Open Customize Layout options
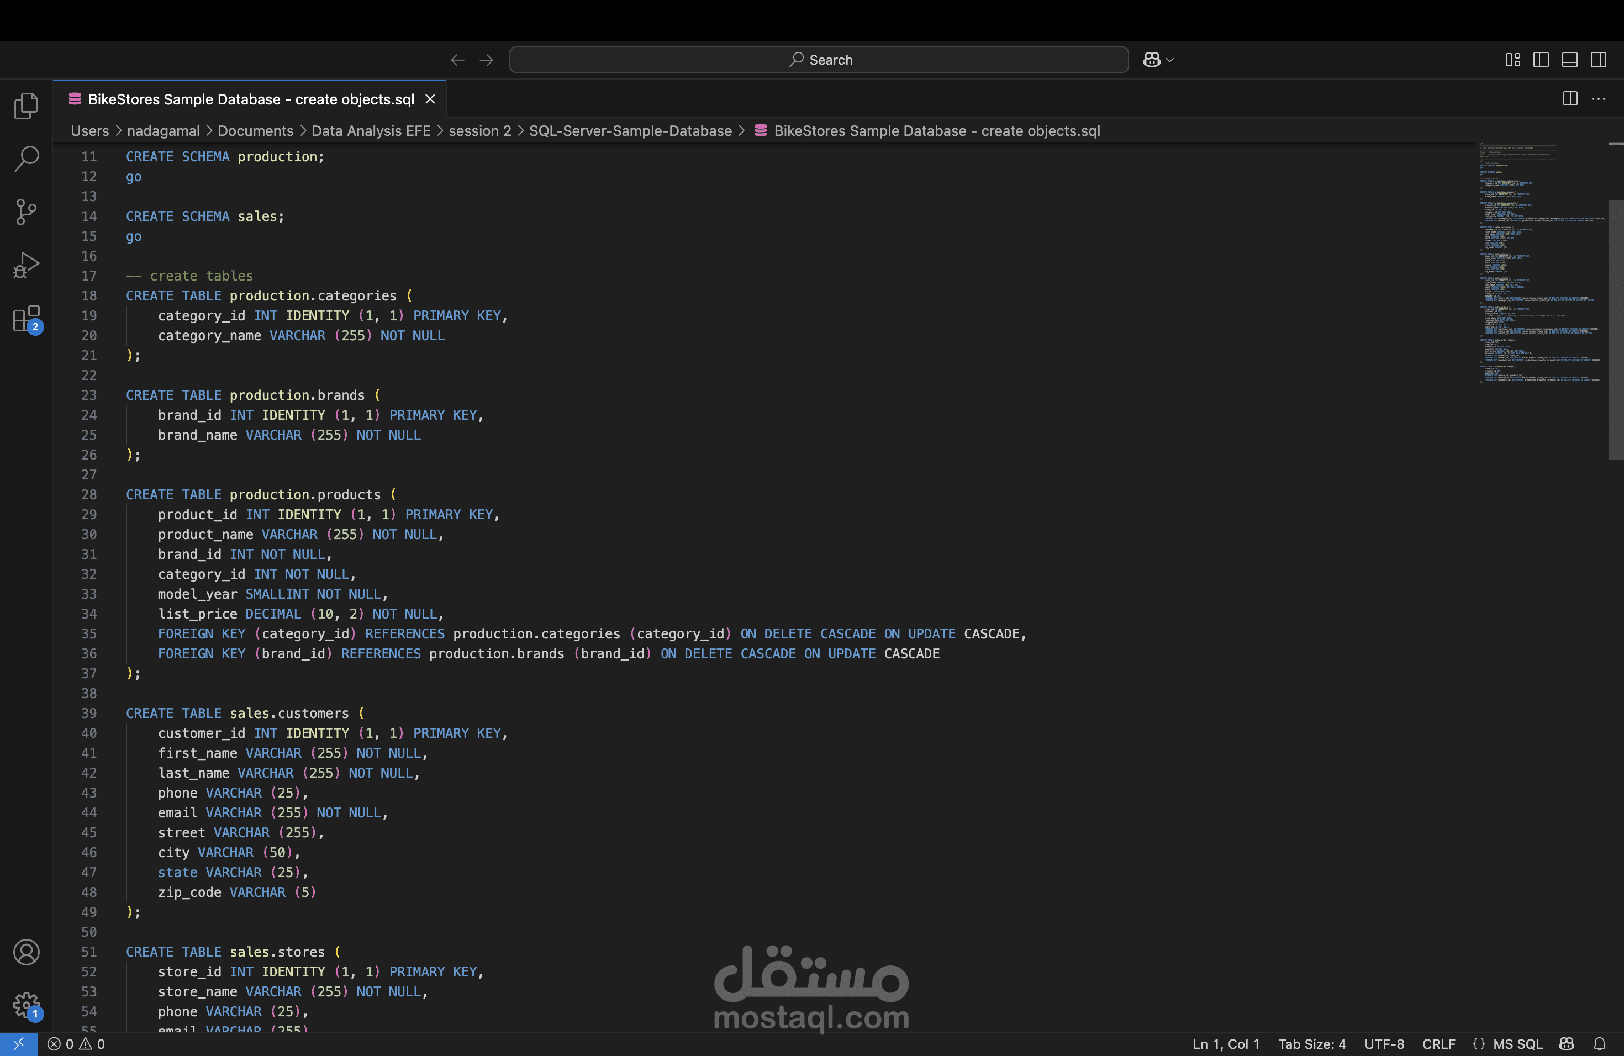 (x=1512, y=60)
